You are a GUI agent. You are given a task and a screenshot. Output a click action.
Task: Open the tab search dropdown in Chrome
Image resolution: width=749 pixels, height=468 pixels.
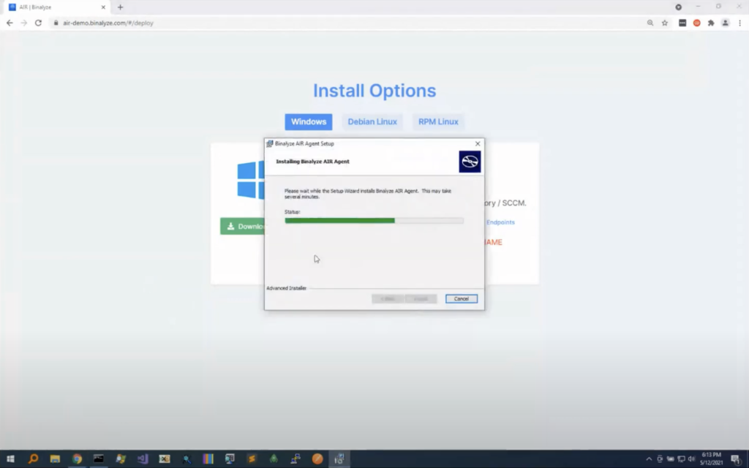click(x=678, y=7)
